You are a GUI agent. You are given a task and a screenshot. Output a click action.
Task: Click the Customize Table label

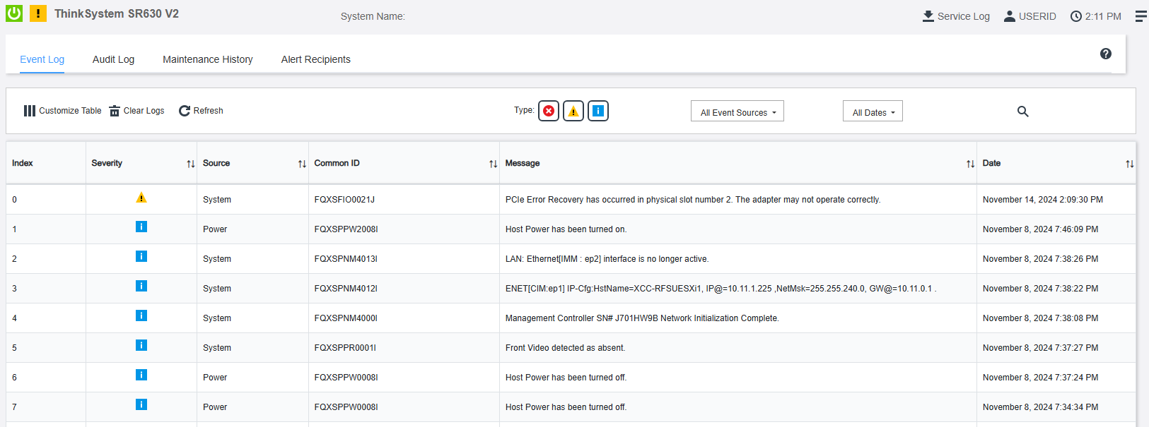click(70, 111)
